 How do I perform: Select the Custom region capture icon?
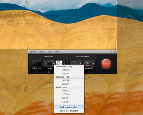pyautogui.click(x=48, y=63)
